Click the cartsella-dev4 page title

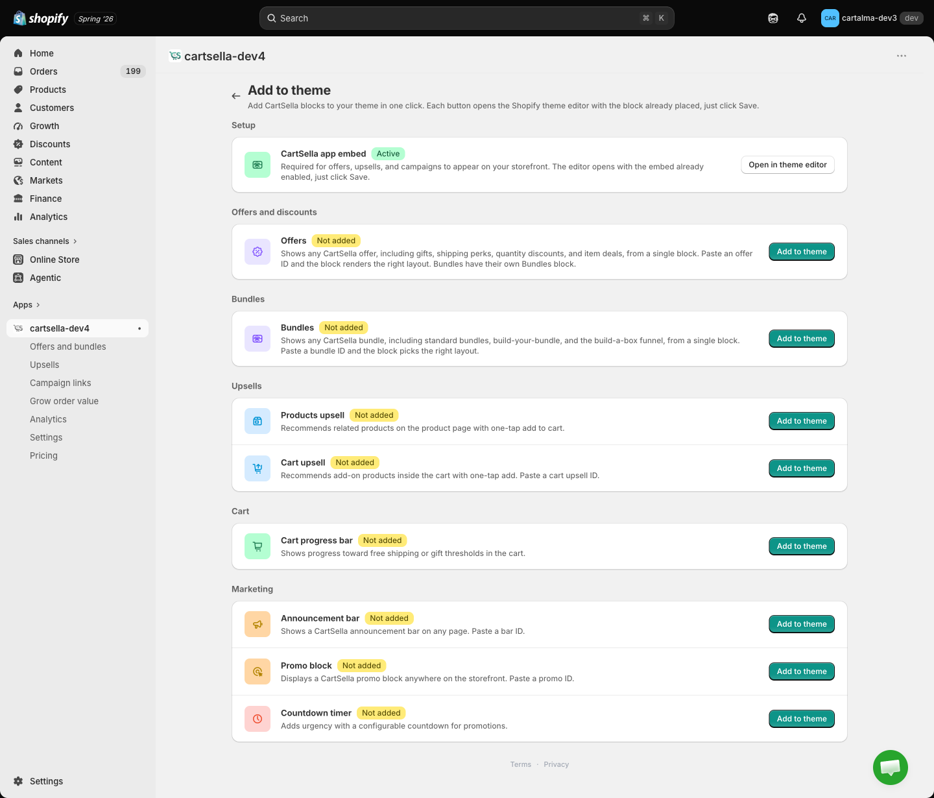point(224,56)
